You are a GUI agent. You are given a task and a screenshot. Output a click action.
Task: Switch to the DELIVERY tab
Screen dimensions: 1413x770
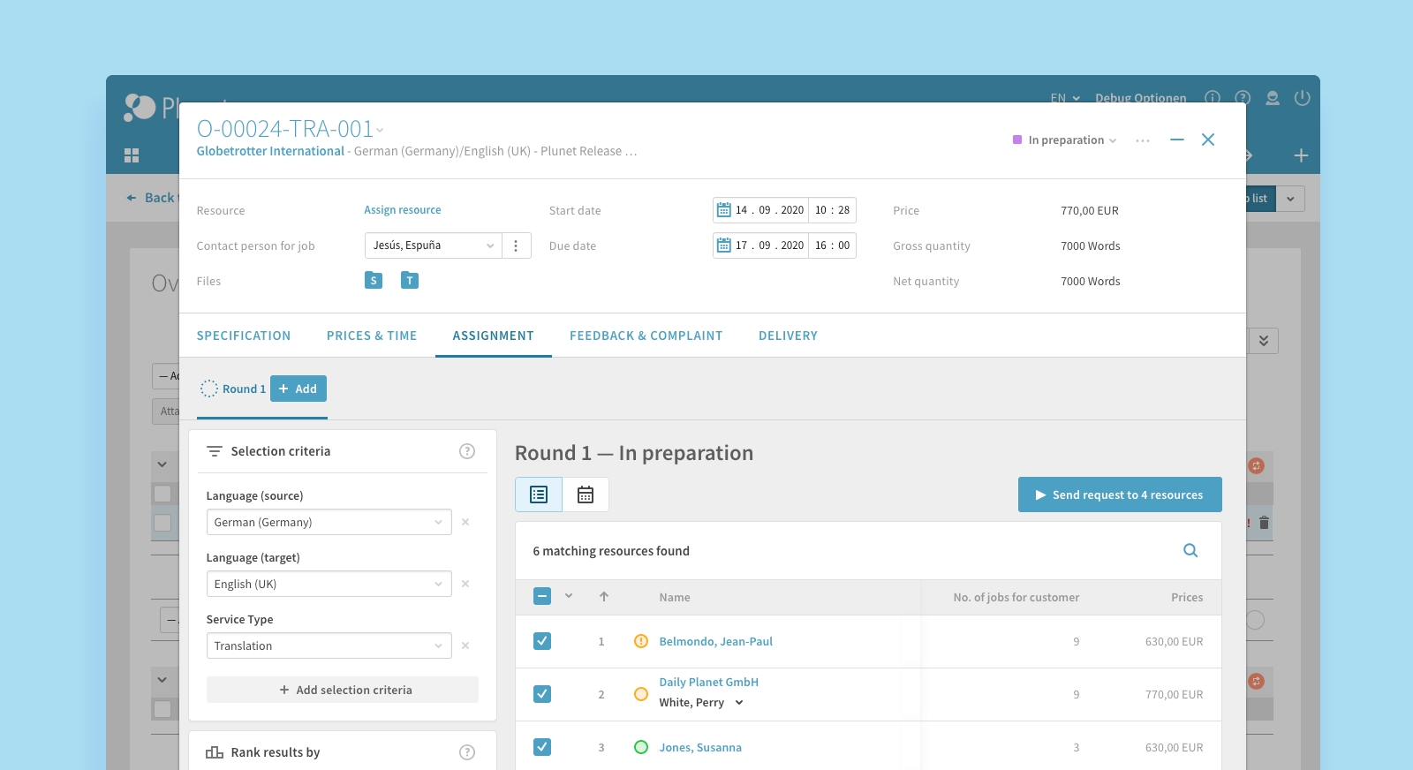point(789,336)
